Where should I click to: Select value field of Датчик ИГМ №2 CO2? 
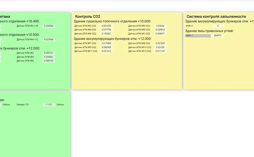coord(106,26)
